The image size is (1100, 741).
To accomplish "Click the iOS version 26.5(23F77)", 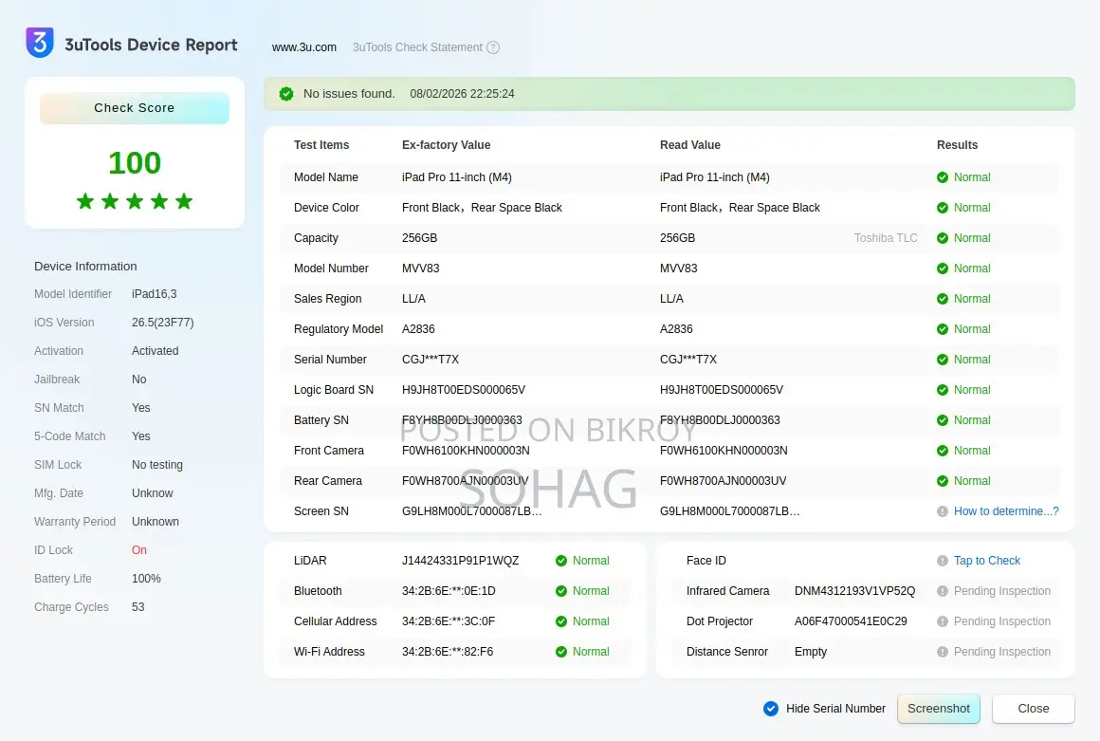I will (x=163, y=323).
